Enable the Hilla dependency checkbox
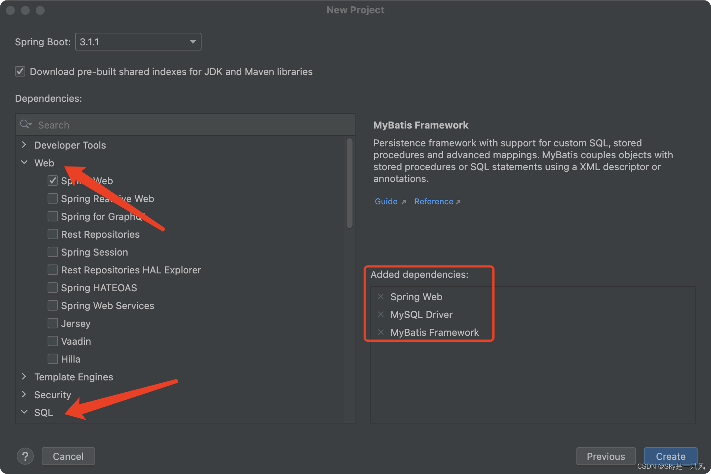 tap(53, 359)
